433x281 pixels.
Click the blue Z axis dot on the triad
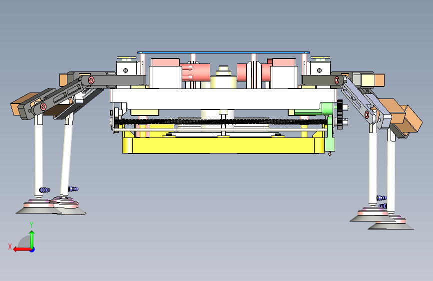point(32,249)
